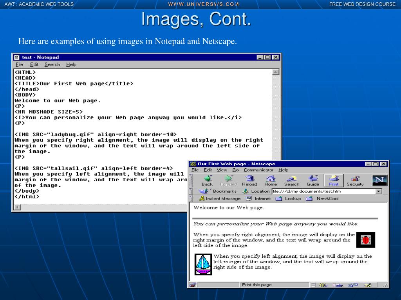Click the tallsail.gif IMG tag line in Notepad
This screenshot has width=401, height=300.
[94, 168]
